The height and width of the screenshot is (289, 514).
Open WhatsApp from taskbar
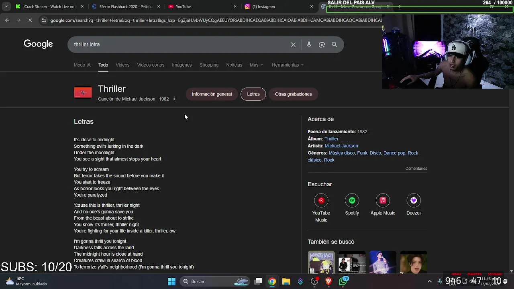(343, 281)
